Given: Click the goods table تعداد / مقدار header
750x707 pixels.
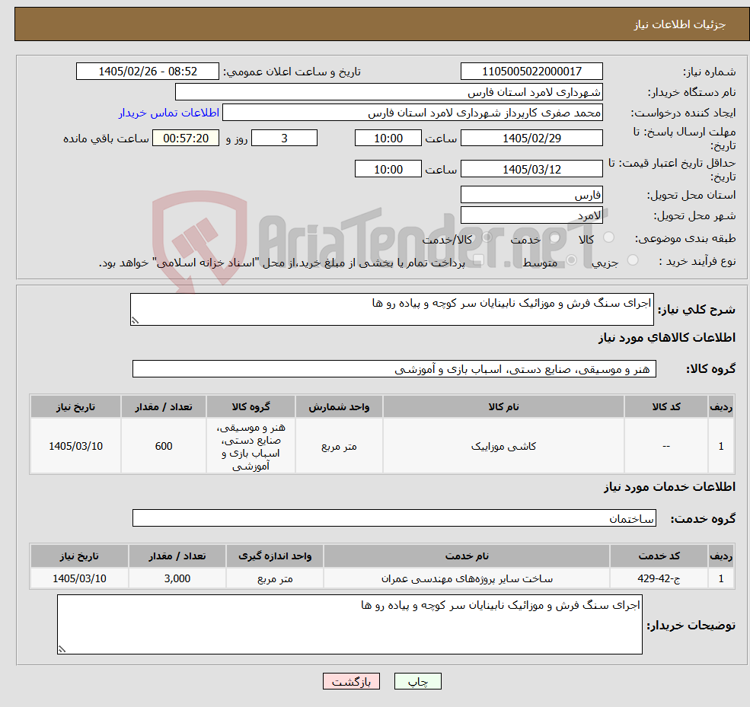Looking at the screenshot, I should click(164, 407).
